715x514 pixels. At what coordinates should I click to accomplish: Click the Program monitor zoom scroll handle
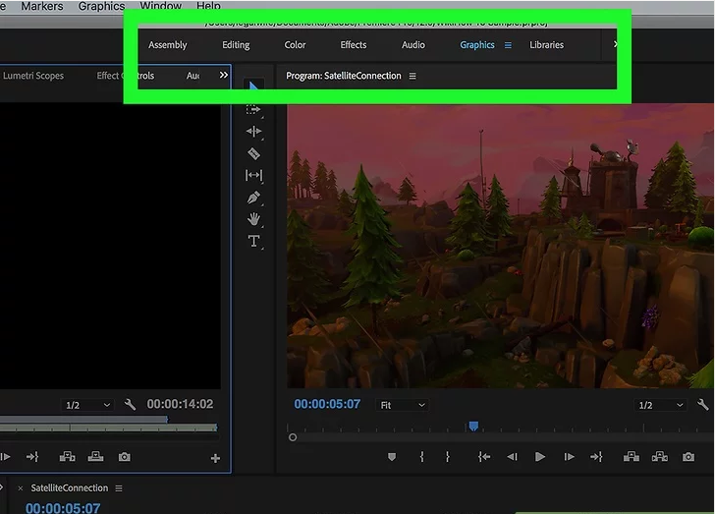293,437
